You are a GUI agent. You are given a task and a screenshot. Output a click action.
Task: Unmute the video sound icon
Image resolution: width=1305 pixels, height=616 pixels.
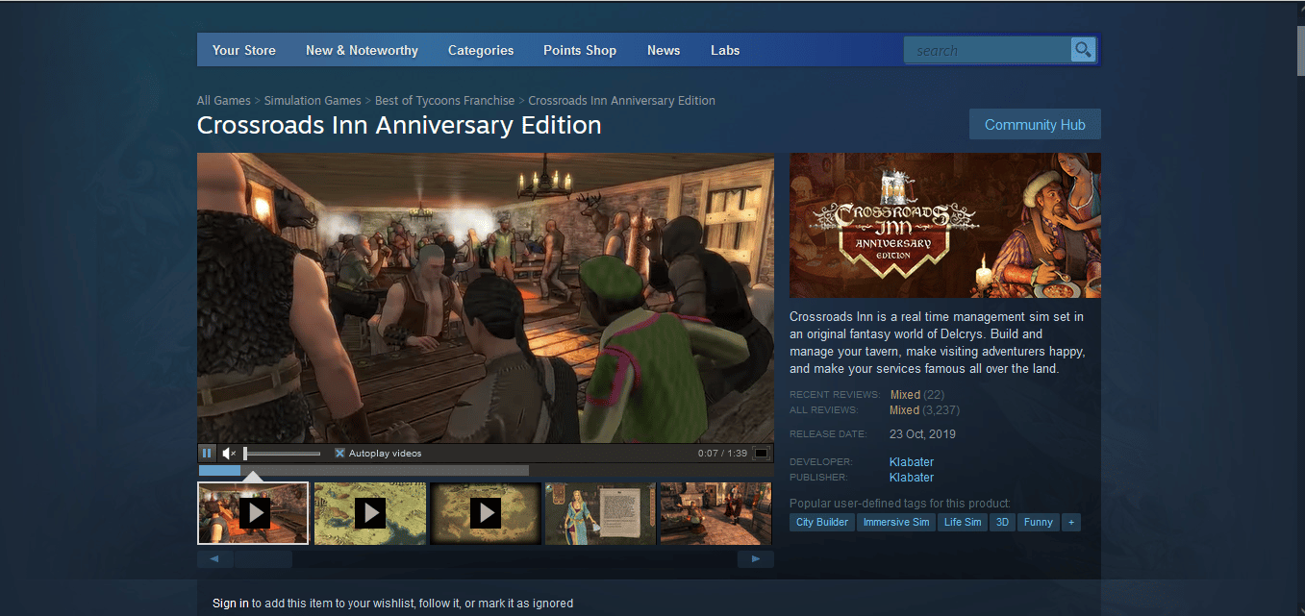point(229,453)
